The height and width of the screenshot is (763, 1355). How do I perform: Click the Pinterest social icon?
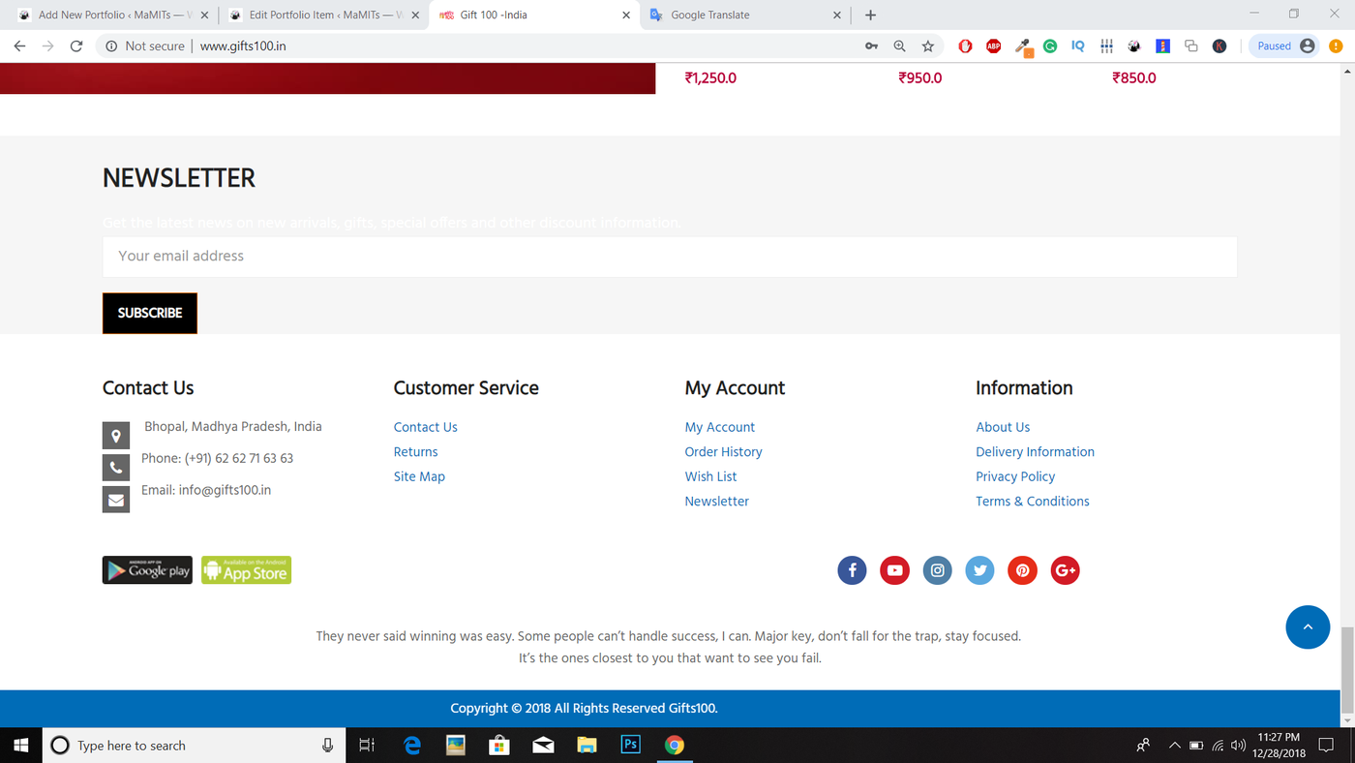(x=1022, y=570)
